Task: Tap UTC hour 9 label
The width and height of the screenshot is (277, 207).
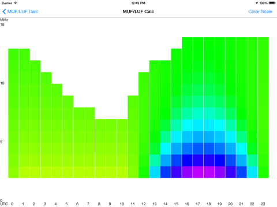Action: [110, 204]
